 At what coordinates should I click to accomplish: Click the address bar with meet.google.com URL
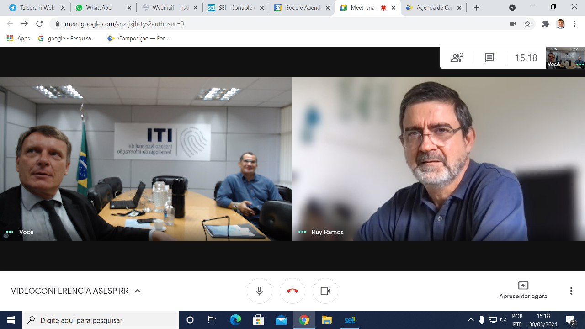pos(292,24)
